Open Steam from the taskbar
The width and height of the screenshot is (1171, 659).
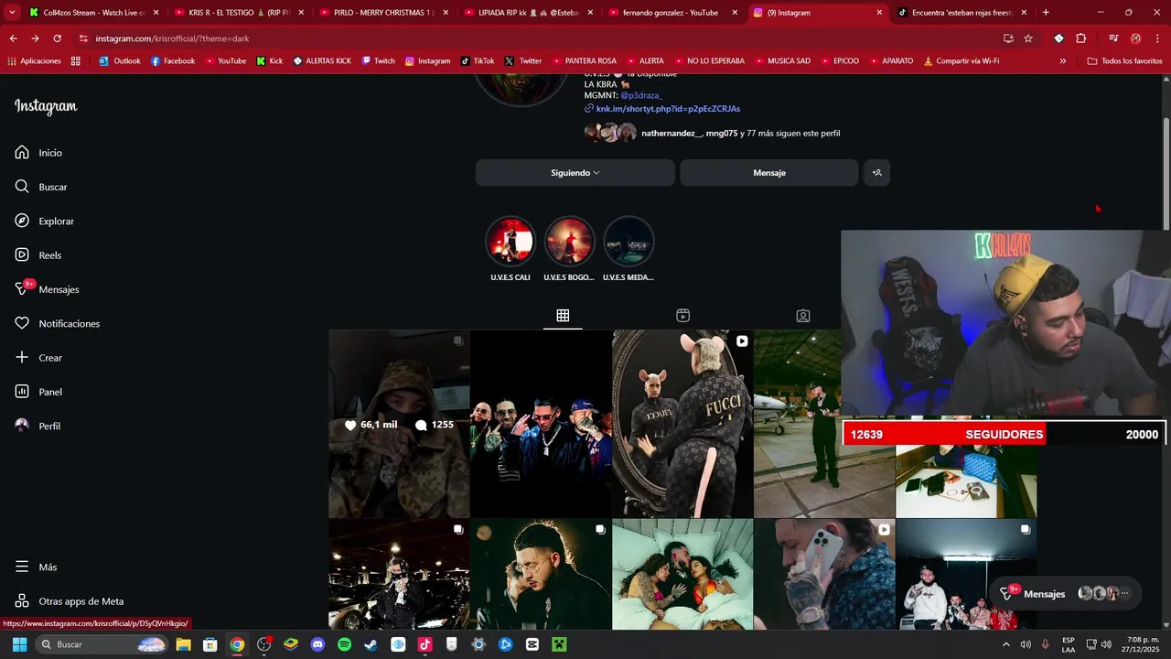371,644
